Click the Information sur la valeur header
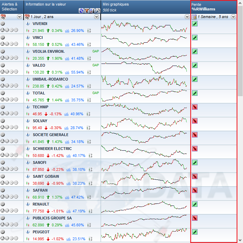243x243 pixels. tap(62, 7)
